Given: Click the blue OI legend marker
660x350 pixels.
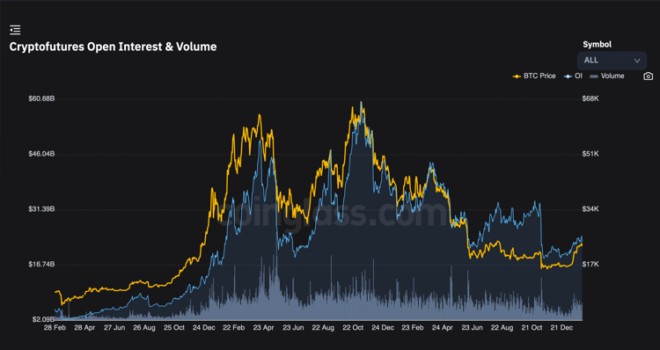Looking at the screenshot, I should 568,77.
